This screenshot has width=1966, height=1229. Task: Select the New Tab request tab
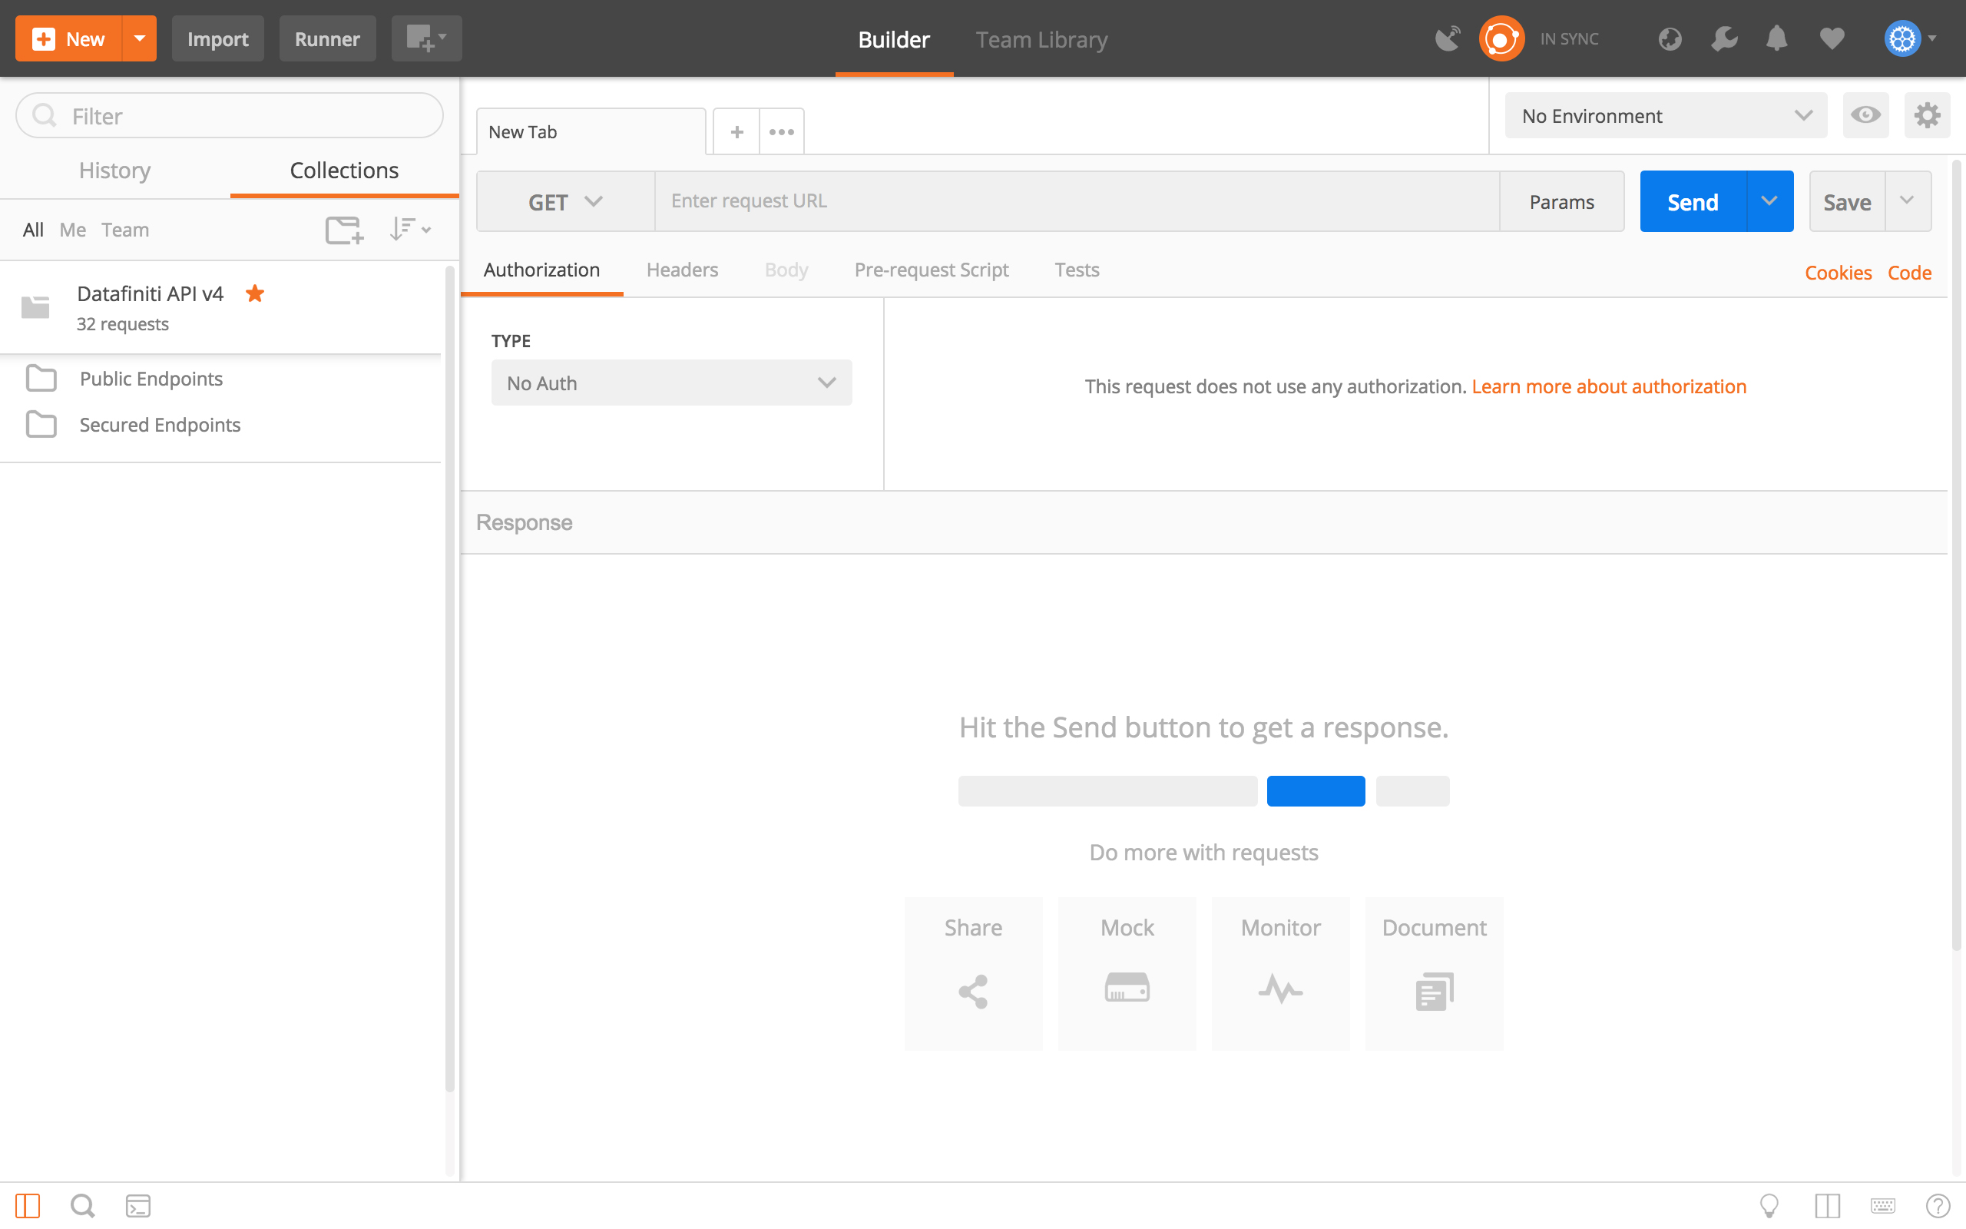coord(591,131)
